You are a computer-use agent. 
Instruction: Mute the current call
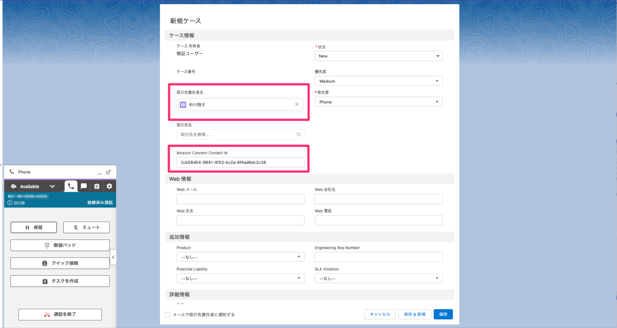[86, 227]
